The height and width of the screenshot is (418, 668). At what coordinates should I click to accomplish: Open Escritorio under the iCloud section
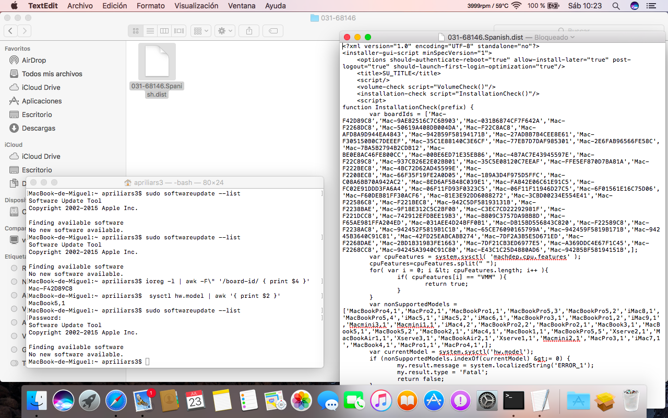37,170
